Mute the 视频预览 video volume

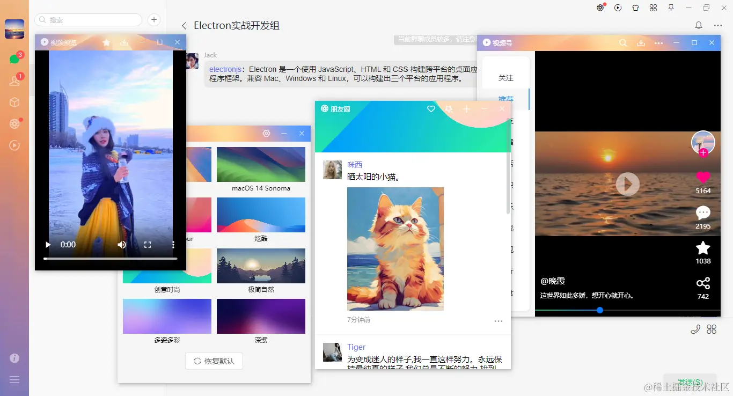(x=122, y=245)
